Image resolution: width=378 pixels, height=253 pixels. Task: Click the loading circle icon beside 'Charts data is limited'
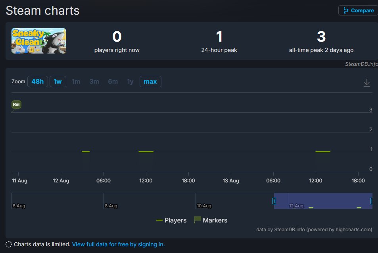click(9, 244)
